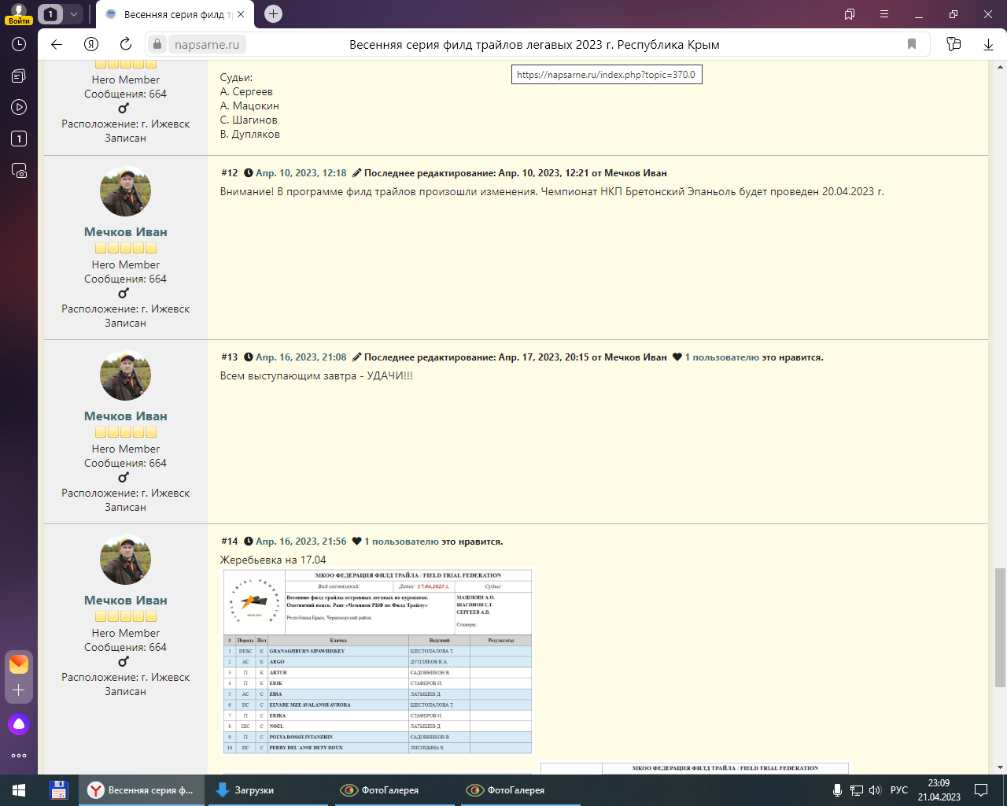1007x806 pixels.
Task: Reload the page with the refresh icon
Action: pos(126,44)
